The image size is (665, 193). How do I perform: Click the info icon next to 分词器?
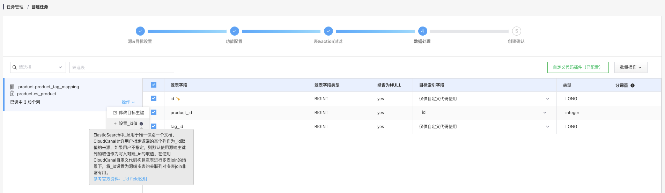tap(633, 86)
